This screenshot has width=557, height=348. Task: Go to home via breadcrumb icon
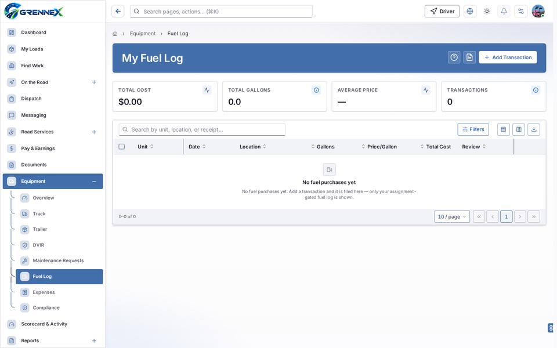115,34
